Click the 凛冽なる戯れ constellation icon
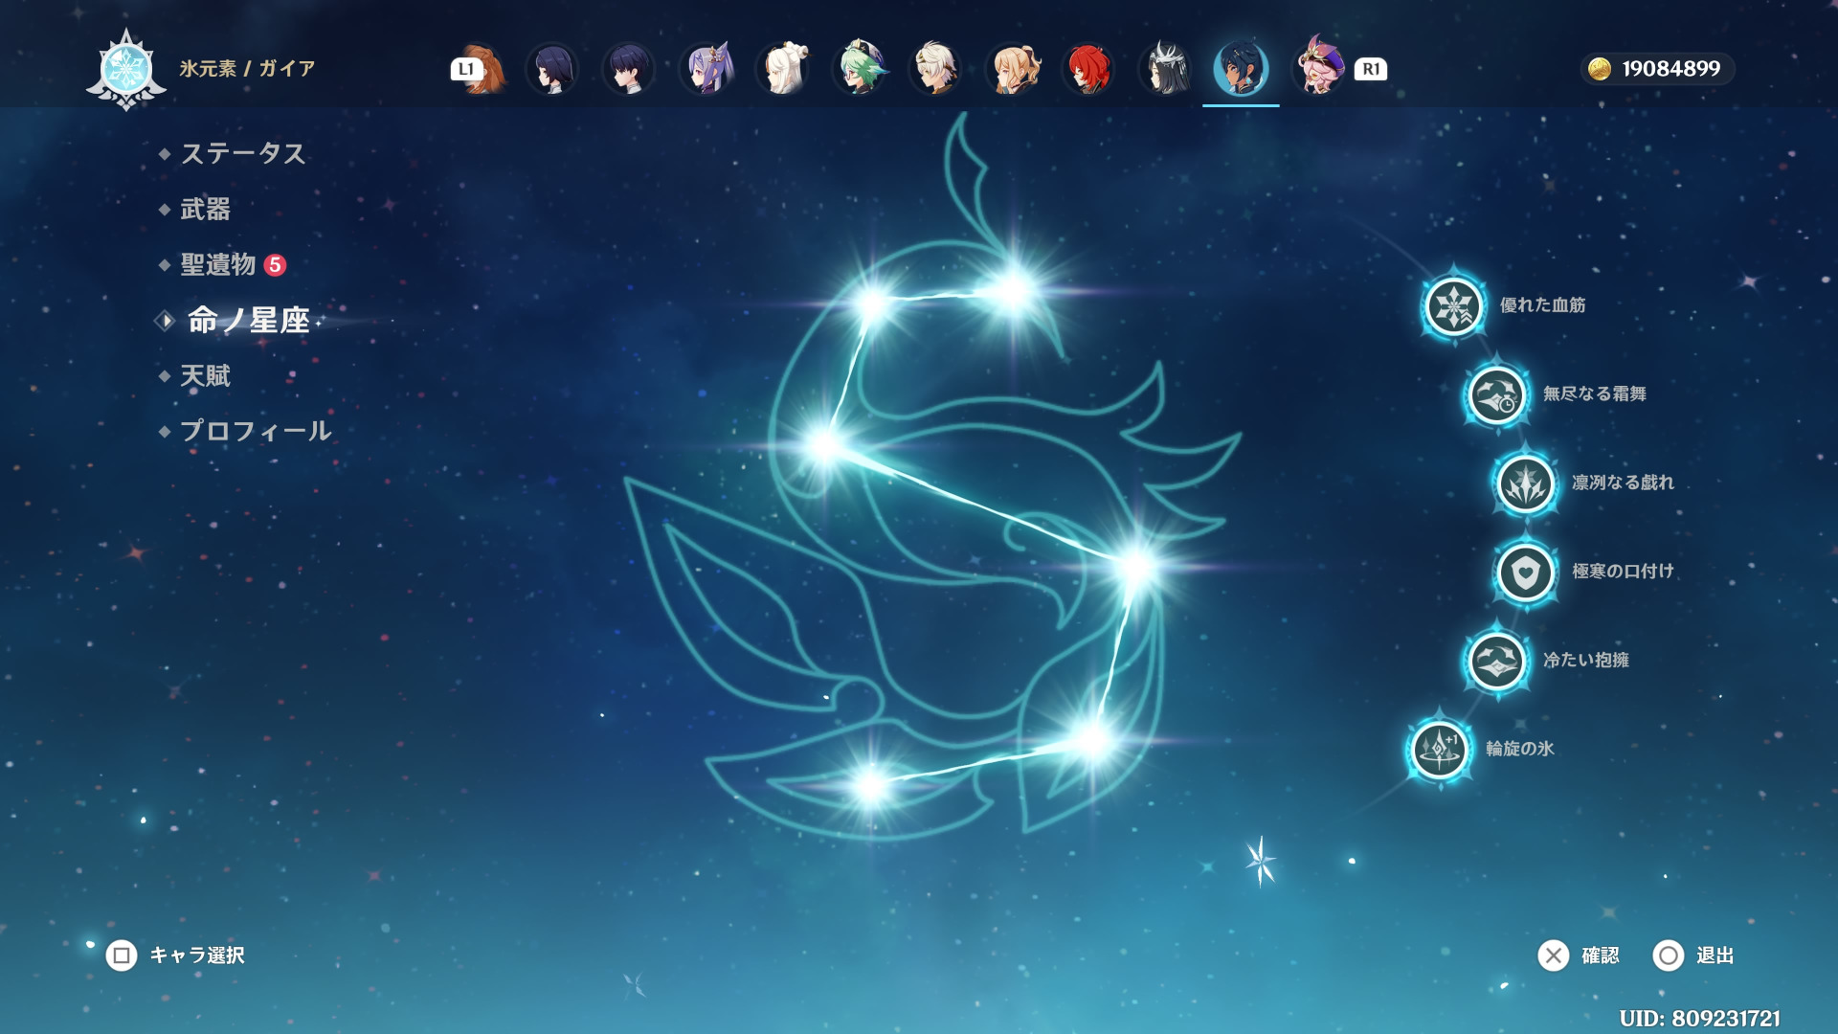The image size is (1838, 1034). [1525, 483]
